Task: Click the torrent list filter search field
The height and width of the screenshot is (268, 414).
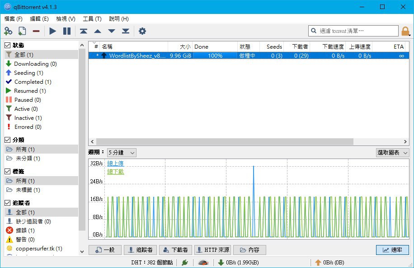Action: coord(353,31)
